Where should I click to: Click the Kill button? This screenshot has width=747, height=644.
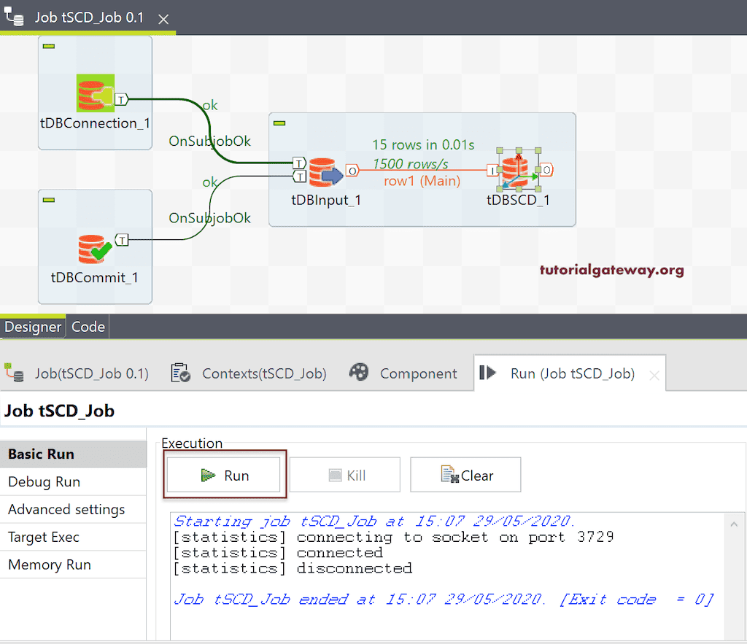345,475
